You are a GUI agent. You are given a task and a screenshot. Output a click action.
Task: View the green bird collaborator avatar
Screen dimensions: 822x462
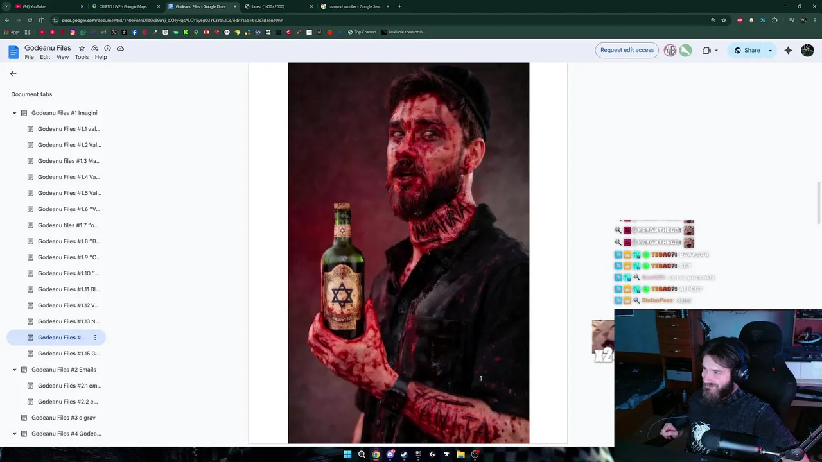pyautogui.click(x=685, y=50)
